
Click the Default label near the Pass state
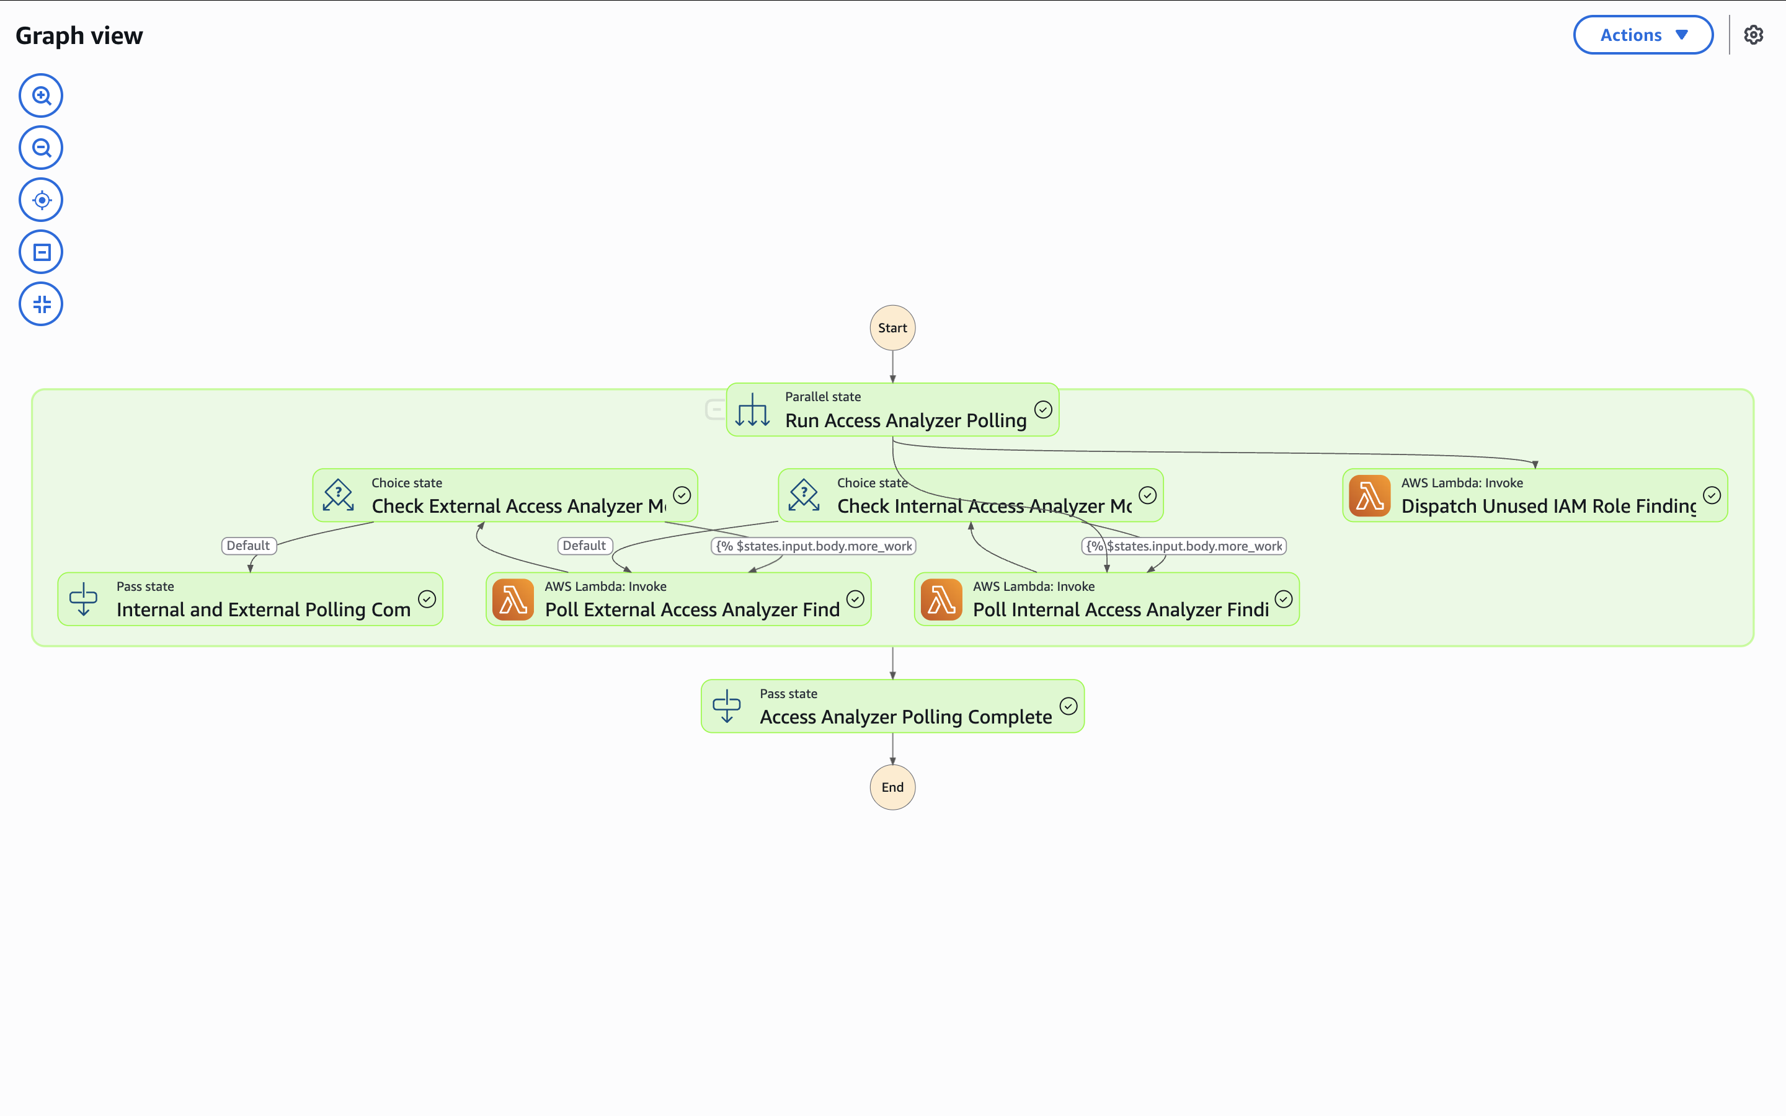249,546
